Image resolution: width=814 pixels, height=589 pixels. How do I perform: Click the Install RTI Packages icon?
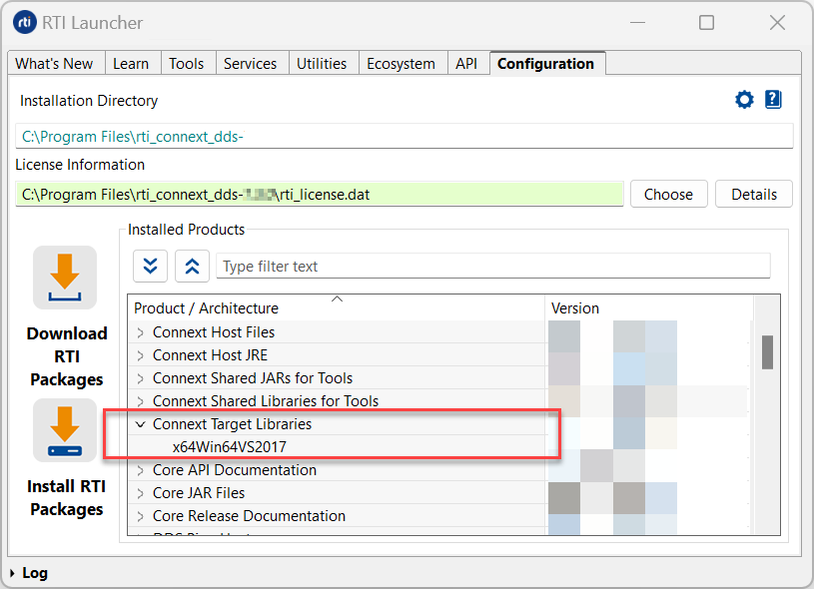tap(65, 430)
